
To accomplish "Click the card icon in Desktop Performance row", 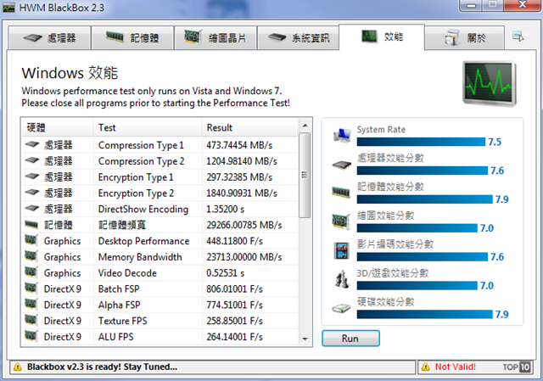I will tap(31, 239).
